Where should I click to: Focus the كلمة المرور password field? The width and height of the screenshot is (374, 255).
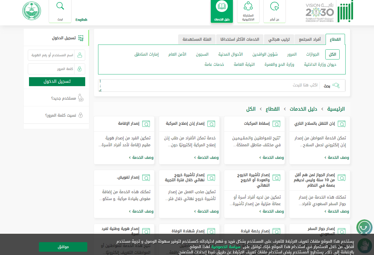coord(51,69)
